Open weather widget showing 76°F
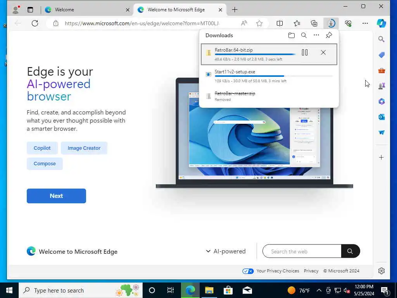Viewport: 397px width, 298px height. (299, 290)
